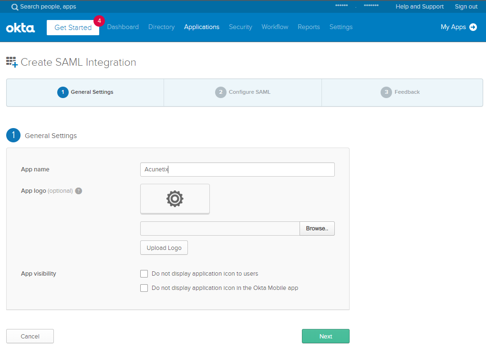Open Help and Support link
The image size is (486, 358).
[420, 7]
